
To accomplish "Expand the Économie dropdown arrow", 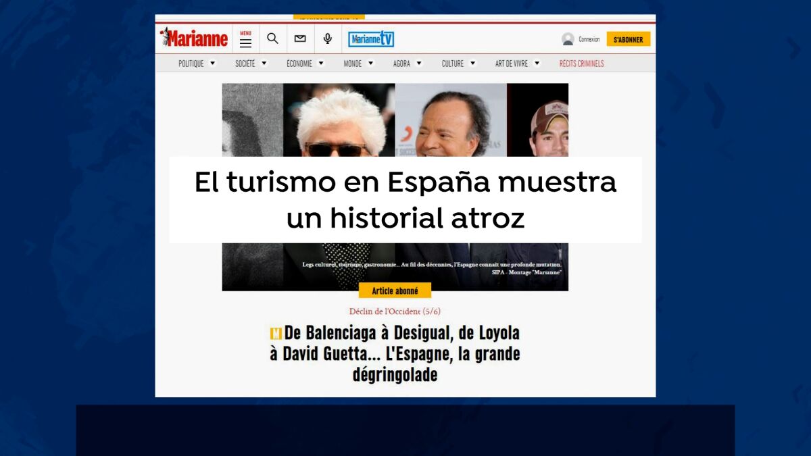I will [x=321, y=64].
